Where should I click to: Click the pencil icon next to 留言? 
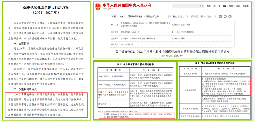coord(213,16)
